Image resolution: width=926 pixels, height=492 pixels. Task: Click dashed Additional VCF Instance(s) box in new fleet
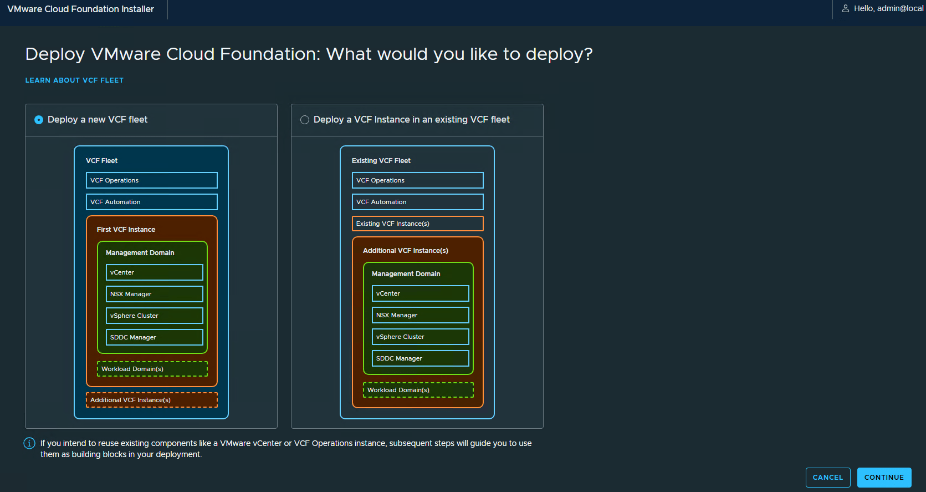click(152, 400)
